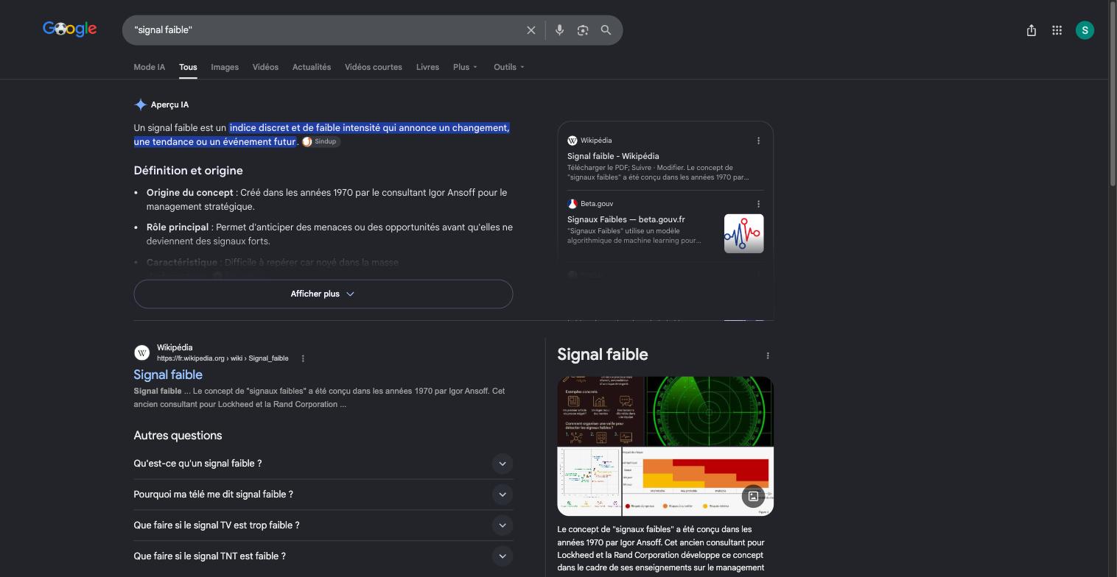Expand "Qu'est-ce qu'un signal faible ?"
1117x577 pixels.
pyautogui.click(x=323, y=464)
